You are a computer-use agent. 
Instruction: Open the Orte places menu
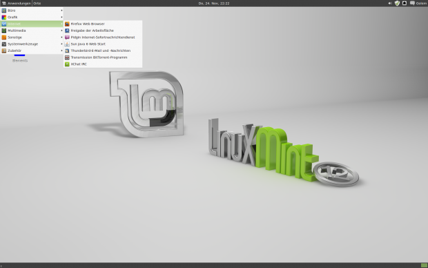37,3
